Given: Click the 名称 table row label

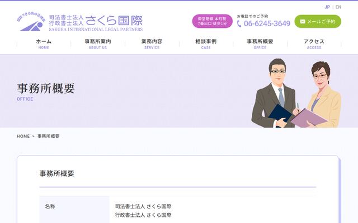Looking at the screenshot, I should 50,206.
